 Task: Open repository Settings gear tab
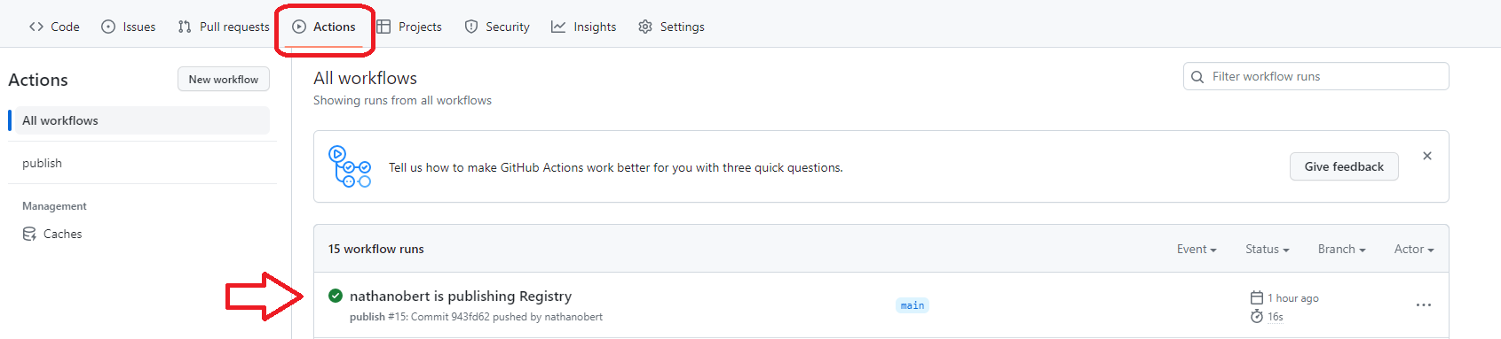click(x=671, y=27)
